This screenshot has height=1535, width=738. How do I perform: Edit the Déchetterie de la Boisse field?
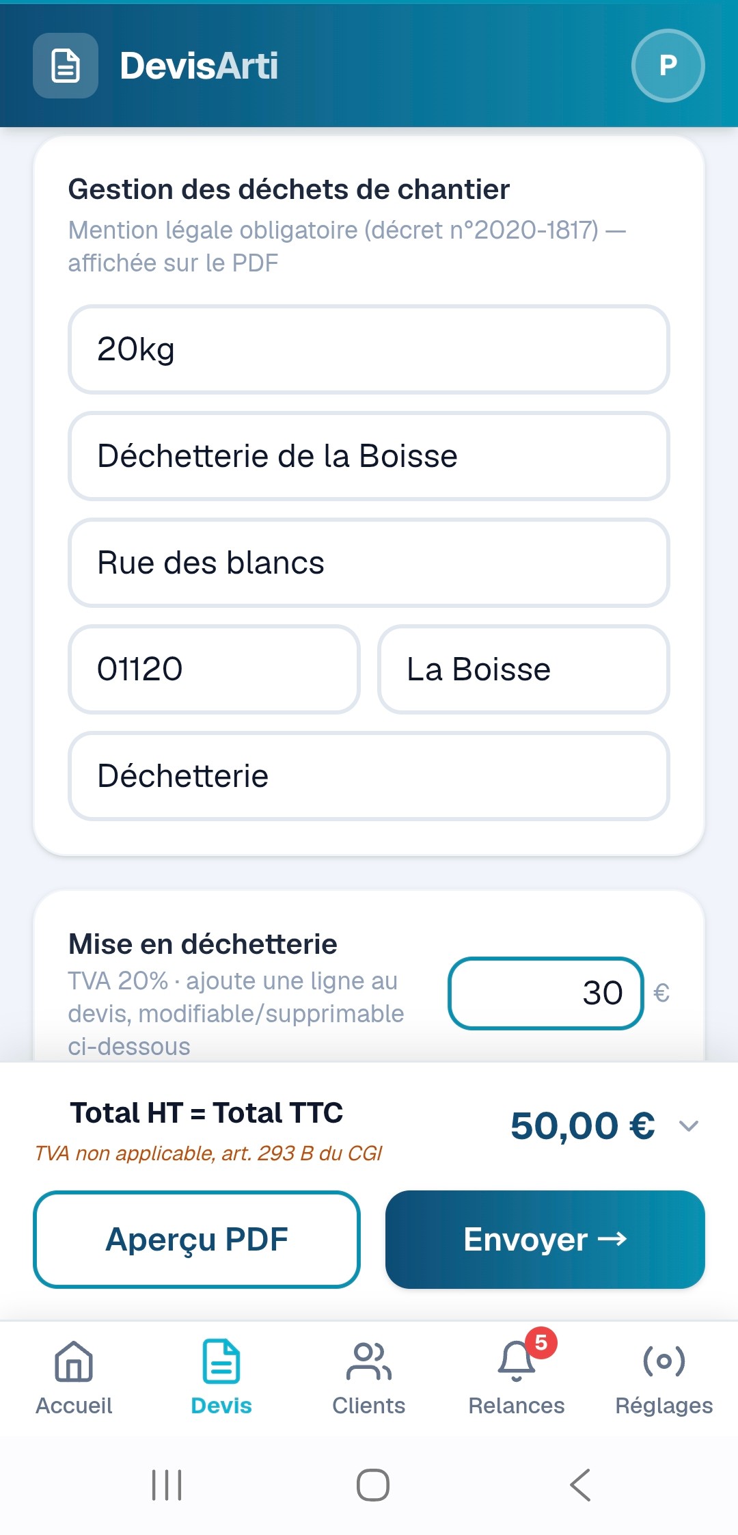(x=369, y=456)
